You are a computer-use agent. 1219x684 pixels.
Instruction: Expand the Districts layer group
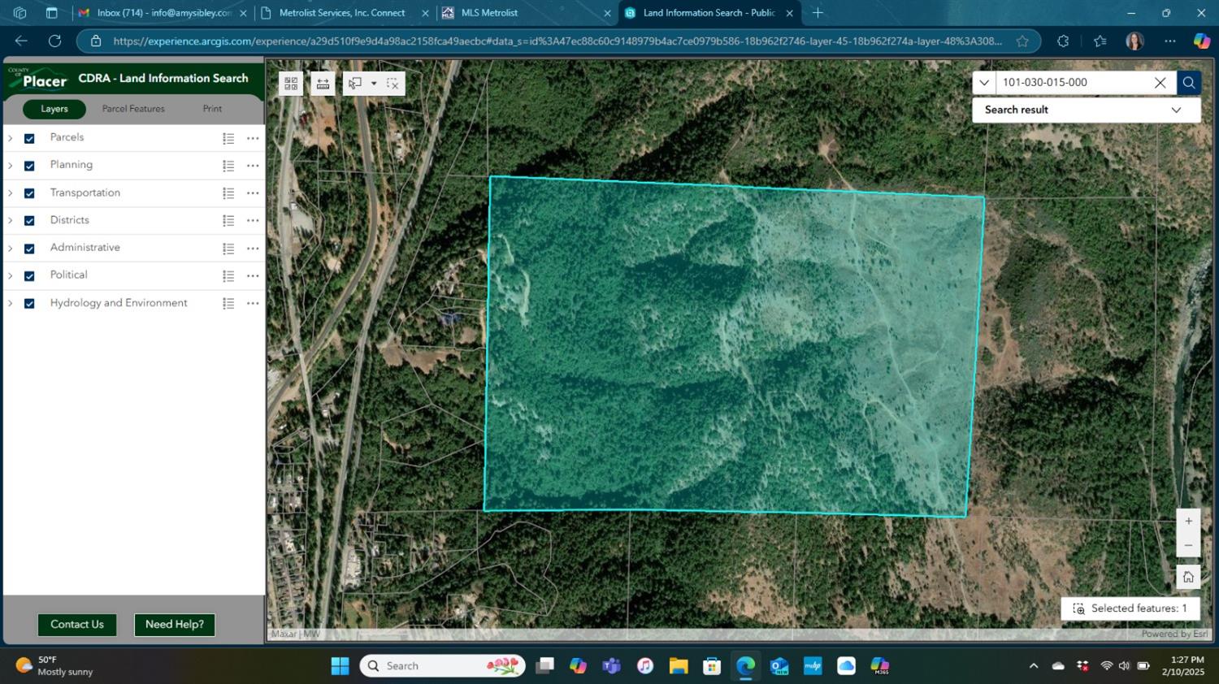(11, 221)
